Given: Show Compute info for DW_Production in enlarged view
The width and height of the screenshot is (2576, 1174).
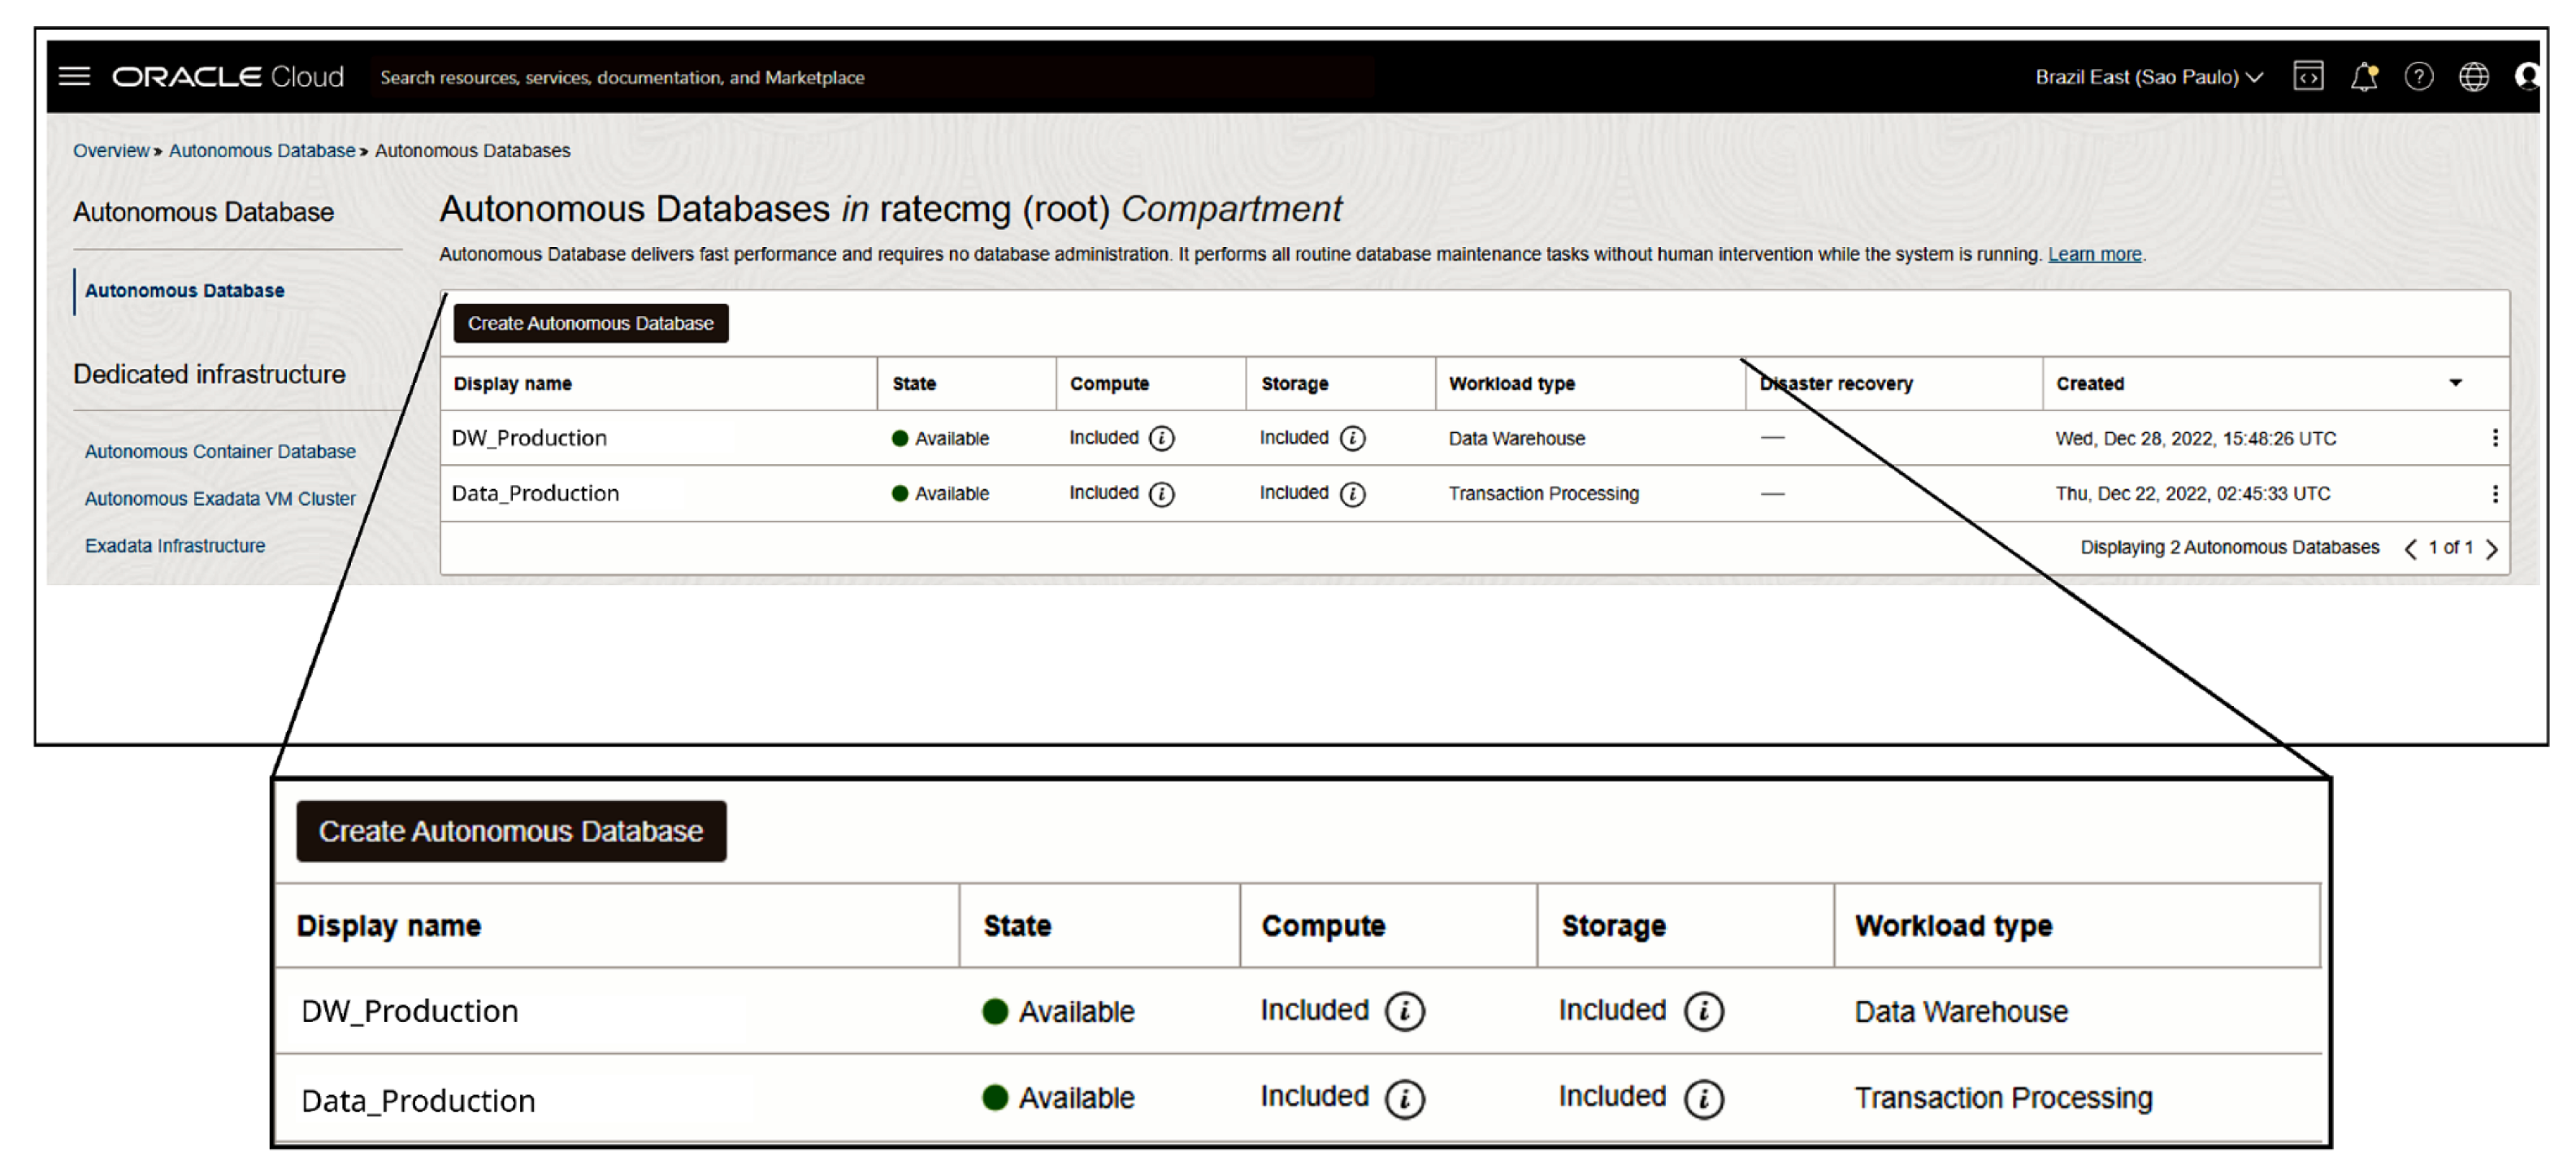Looking at the screenshot, I should click(x=1405, y=1011).
